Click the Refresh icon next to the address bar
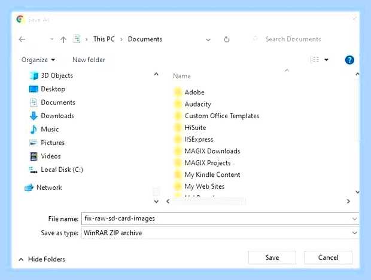The height and width of the screenshot is (280, 371). coord(227,39)
